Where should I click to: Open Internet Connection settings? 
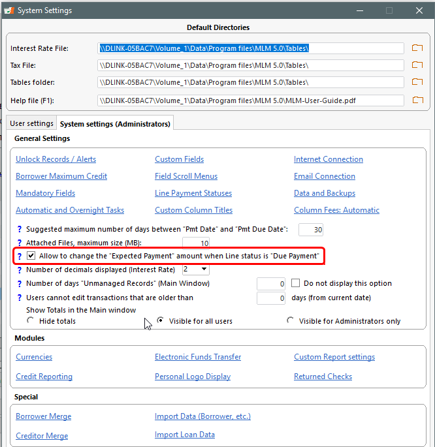[x=329, y=159]
